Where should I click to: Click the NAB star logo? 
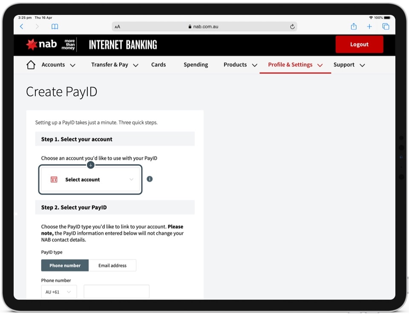pyautogui.click(x=32, y=44)
